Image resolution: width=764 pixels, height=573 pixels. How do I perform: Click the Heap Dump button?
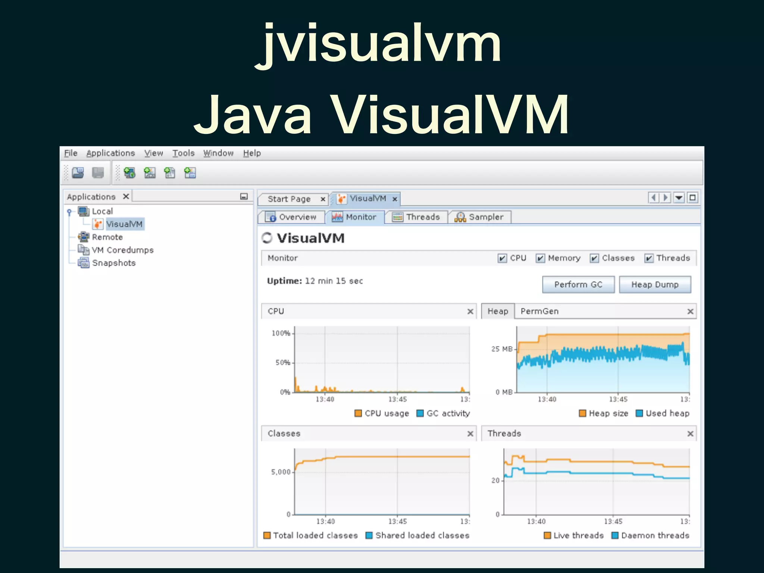(x=655, y=285)
